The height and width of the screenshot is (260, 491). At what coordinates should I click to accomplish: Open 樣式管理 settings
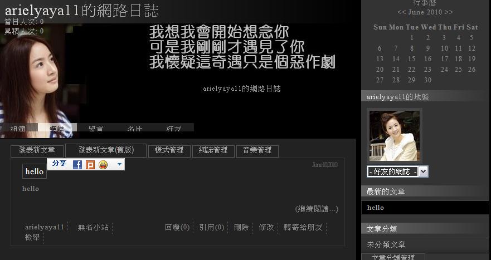(x=169, y=150)
